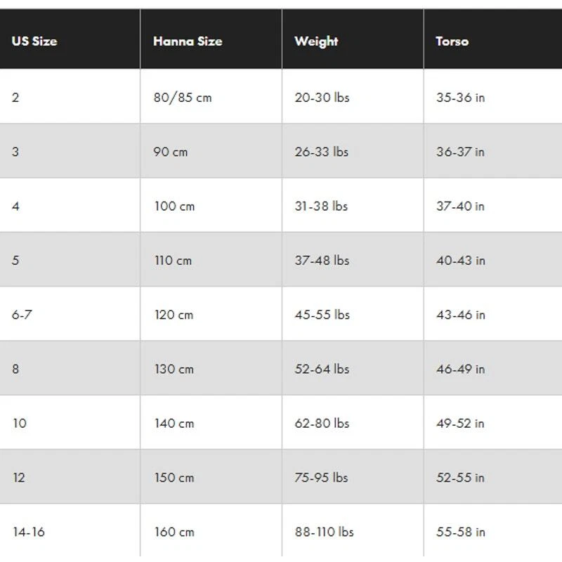The height and width of the screenshot is (562, 562).
Task: Select the 110 cm Hanna size cell
Action: [173, 261]
